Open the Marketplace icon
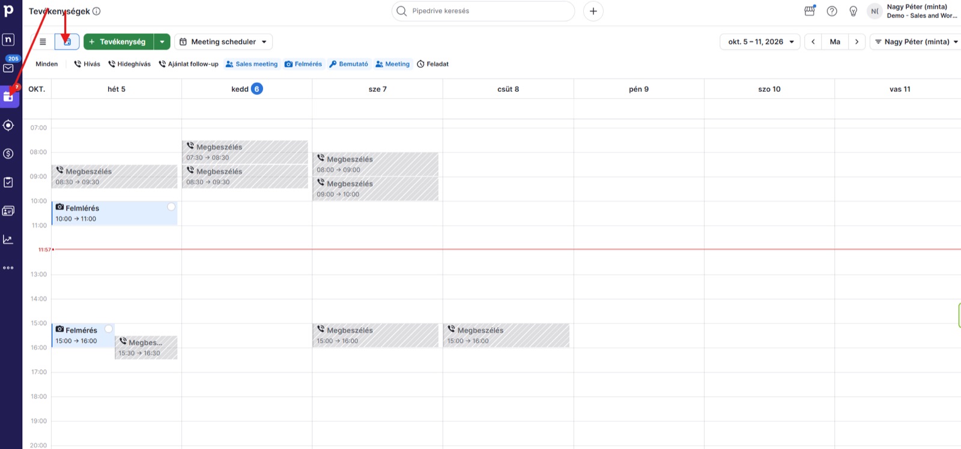Screen dimensions: 961x449 pos(810,11)
